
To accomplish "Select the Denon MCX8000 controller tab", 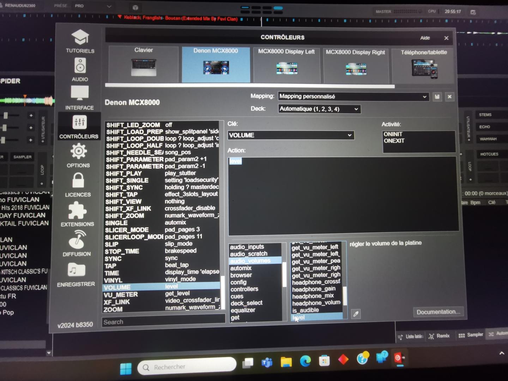I will (x=216, y=65).
